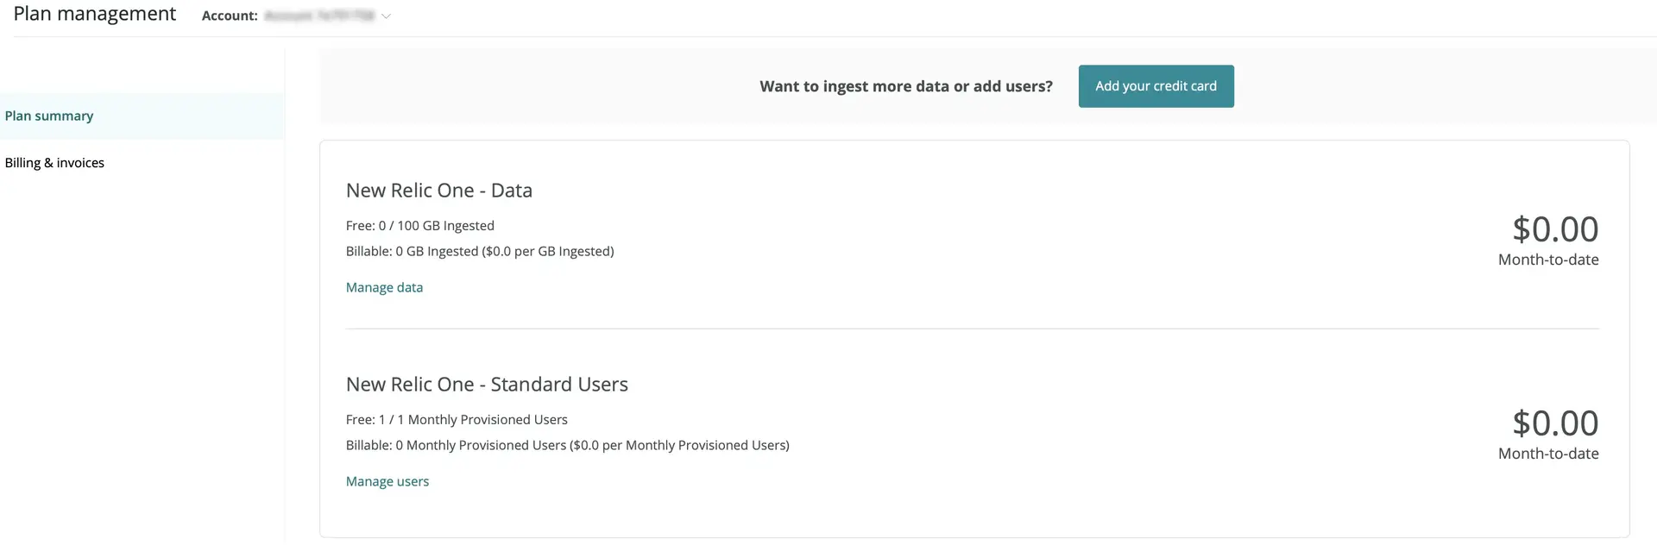Viewport: 1657px width, 551px height.
Task: Follow the Manage users link
Action: coord(387,482)
